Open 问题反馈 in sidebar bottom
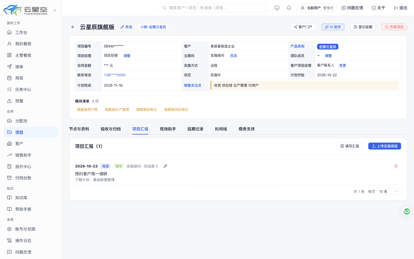 tap(31, 252)
